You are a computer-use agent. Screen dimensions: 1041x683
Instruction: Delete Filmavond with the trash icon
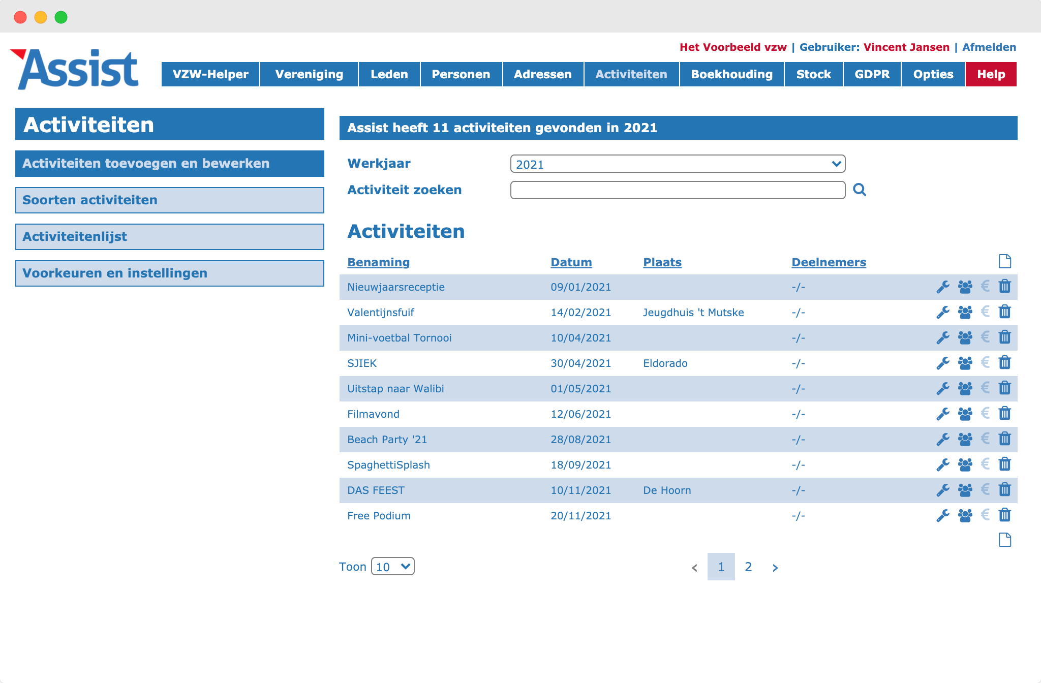coord(1005,414)
